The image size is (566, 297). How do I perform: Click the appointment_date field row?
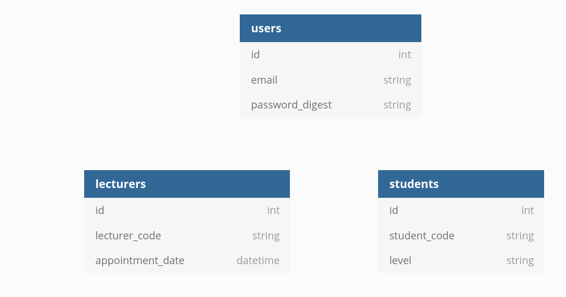click(187, 261)
